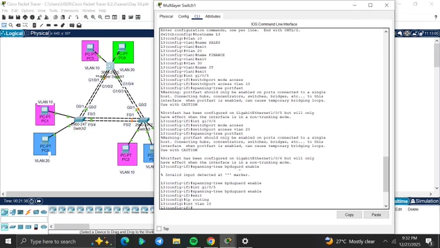440x248 pixels.
Task: Click the Print icon in main toolbar
Action: click(x=25, y=17)
